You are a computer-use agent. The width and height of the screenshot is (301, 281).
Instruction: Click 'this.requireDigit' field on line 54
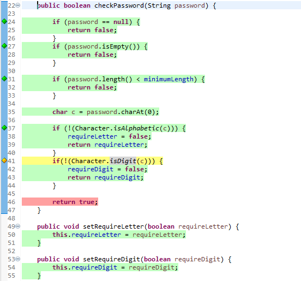coord(85,267)
